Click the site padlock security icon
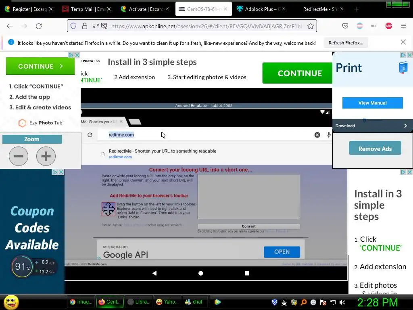The image size is (413, 310). click(x=85, y=26)
